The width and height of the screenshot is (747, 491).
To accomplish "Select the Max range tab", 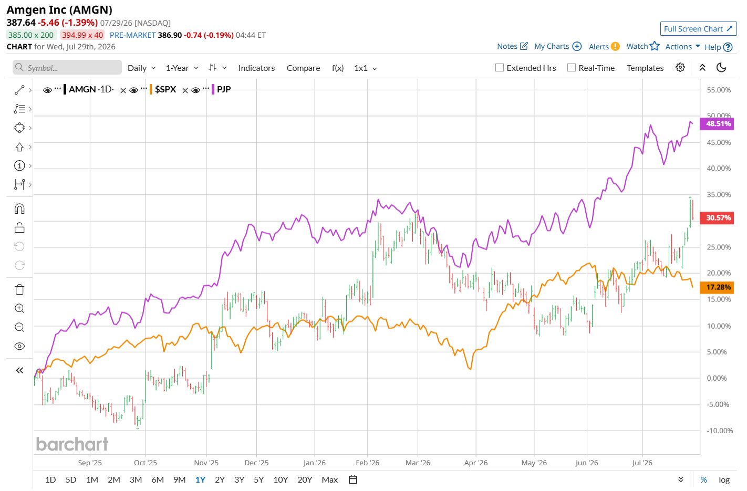I will 329,479.
